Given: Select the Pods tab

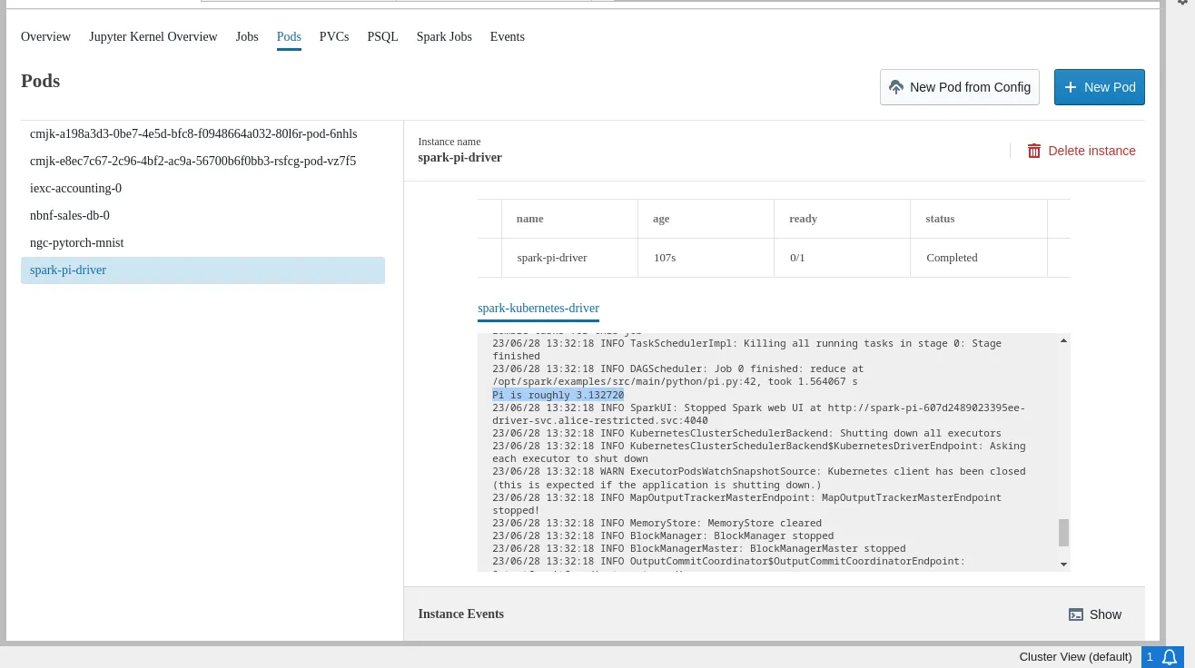Looking at the screenshot, I should [x=289, y=37].
